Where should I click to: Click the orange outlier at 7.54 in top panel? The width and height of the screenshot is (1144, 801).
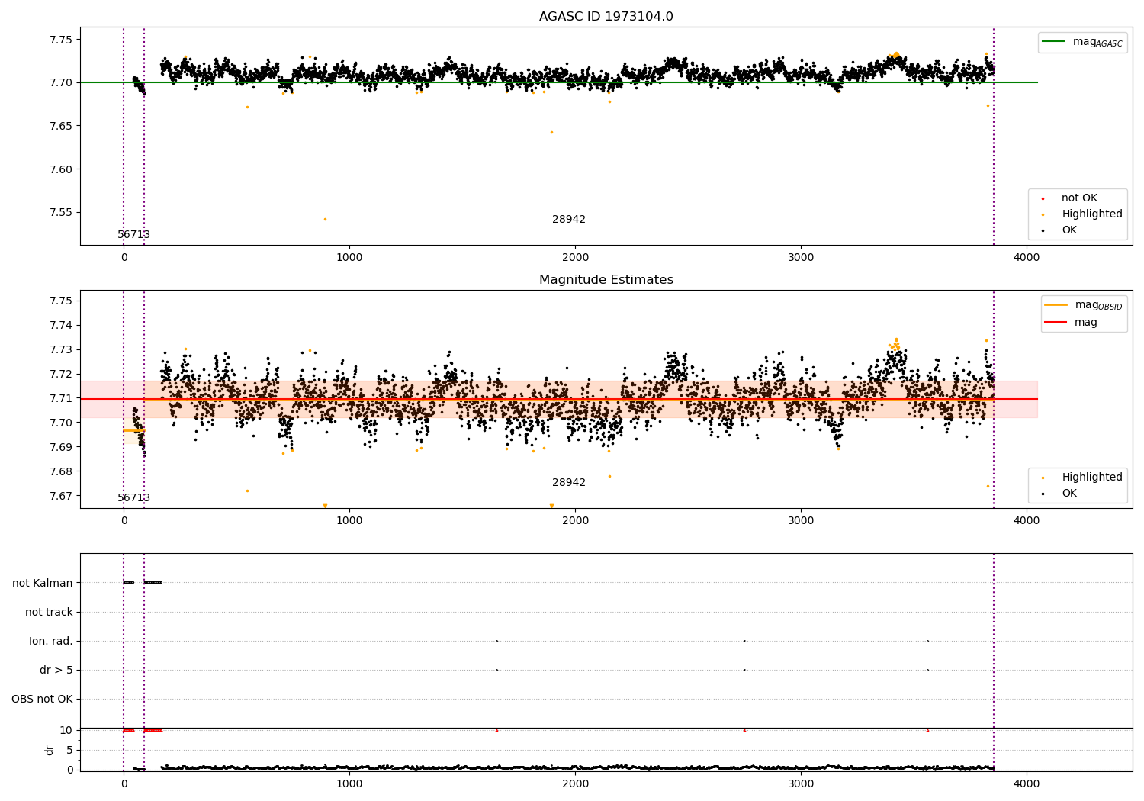click(325, 219)
